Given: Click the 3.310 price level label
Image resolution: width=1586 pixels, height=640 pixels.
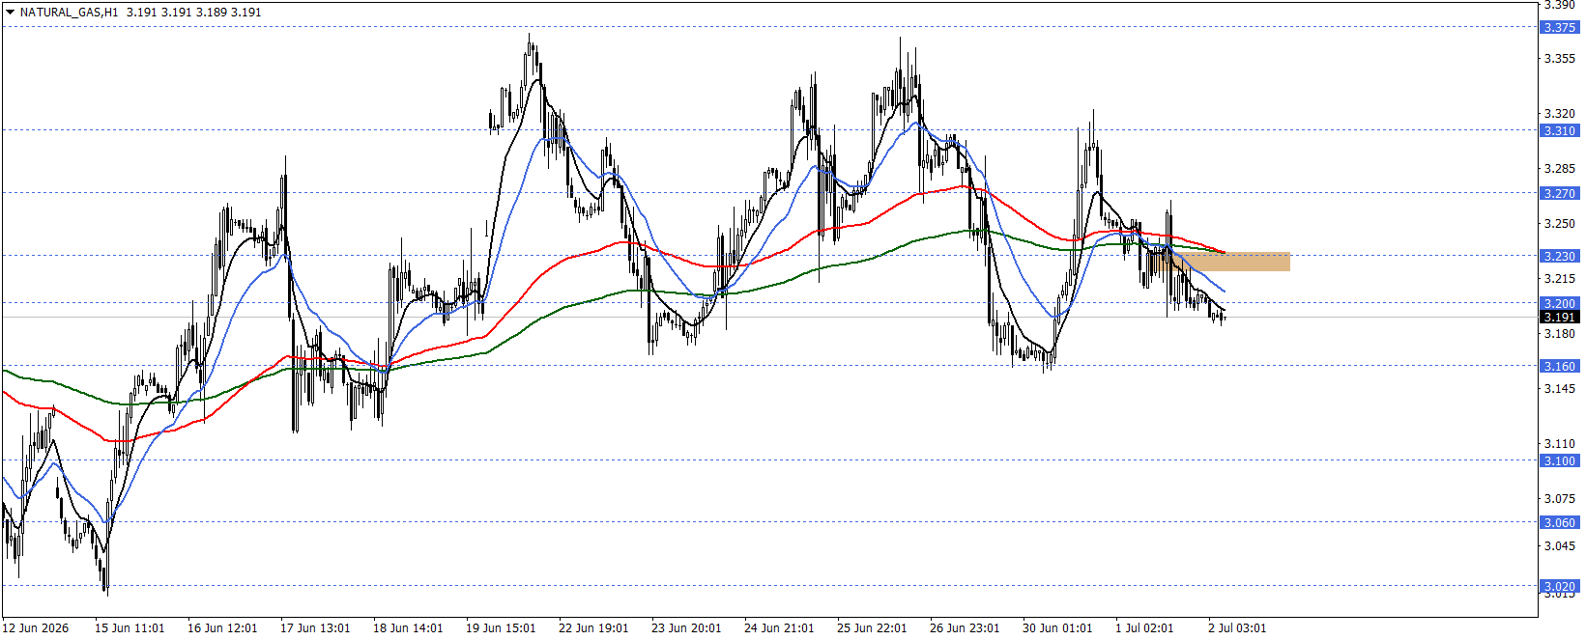Looking at the screenshot, I should [x=1559, y=130].
